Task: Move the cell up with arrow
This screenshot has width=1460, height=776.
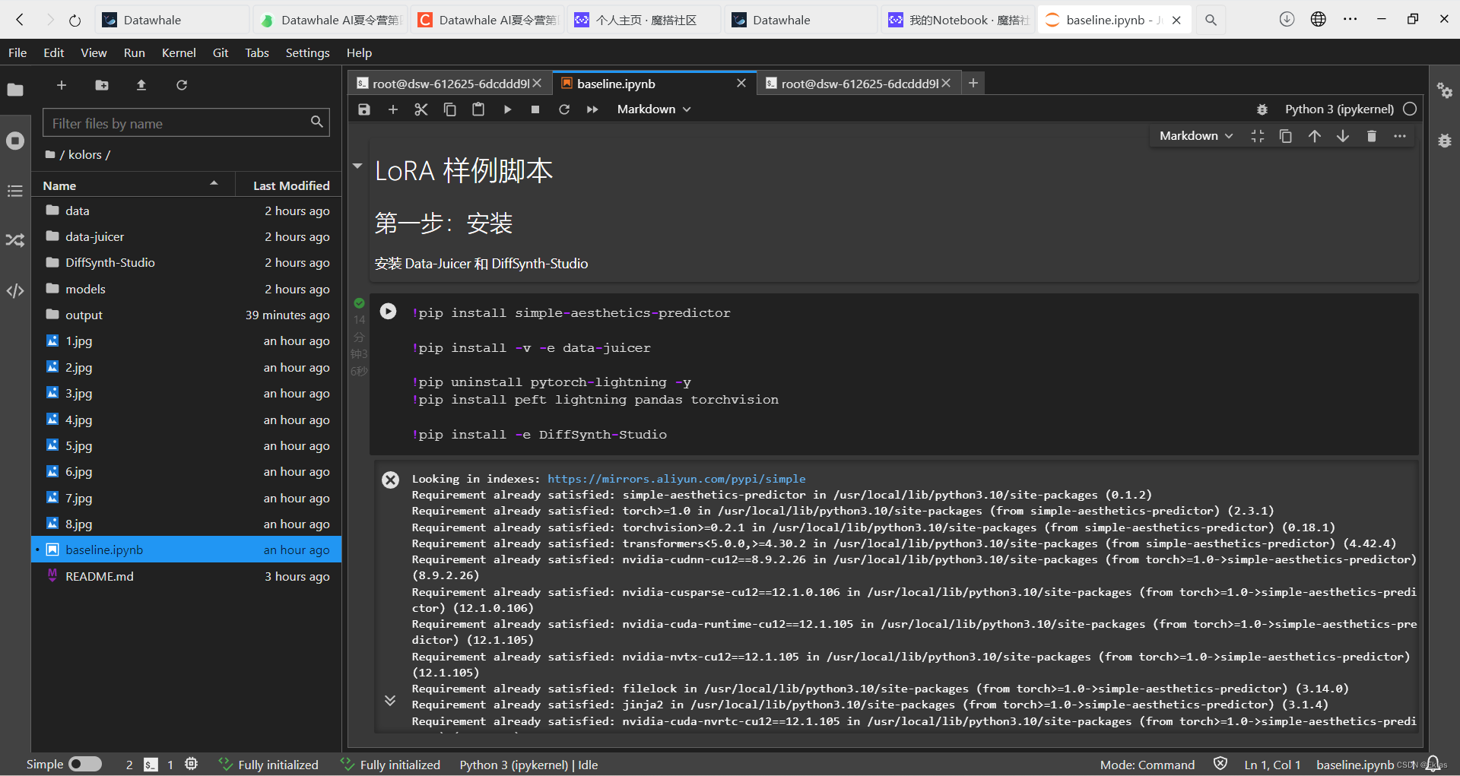Action: pyautogui.click(x=1315, y=136)
